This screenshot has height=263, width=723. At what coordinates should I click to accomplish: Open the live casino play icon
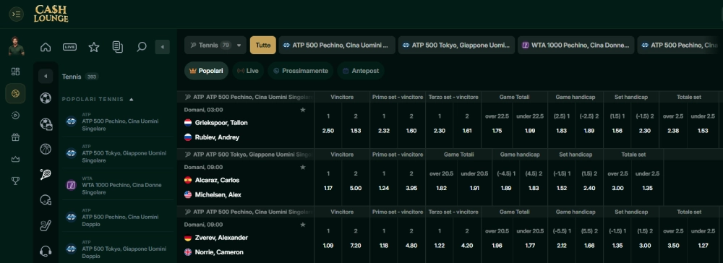coord(16,116)
